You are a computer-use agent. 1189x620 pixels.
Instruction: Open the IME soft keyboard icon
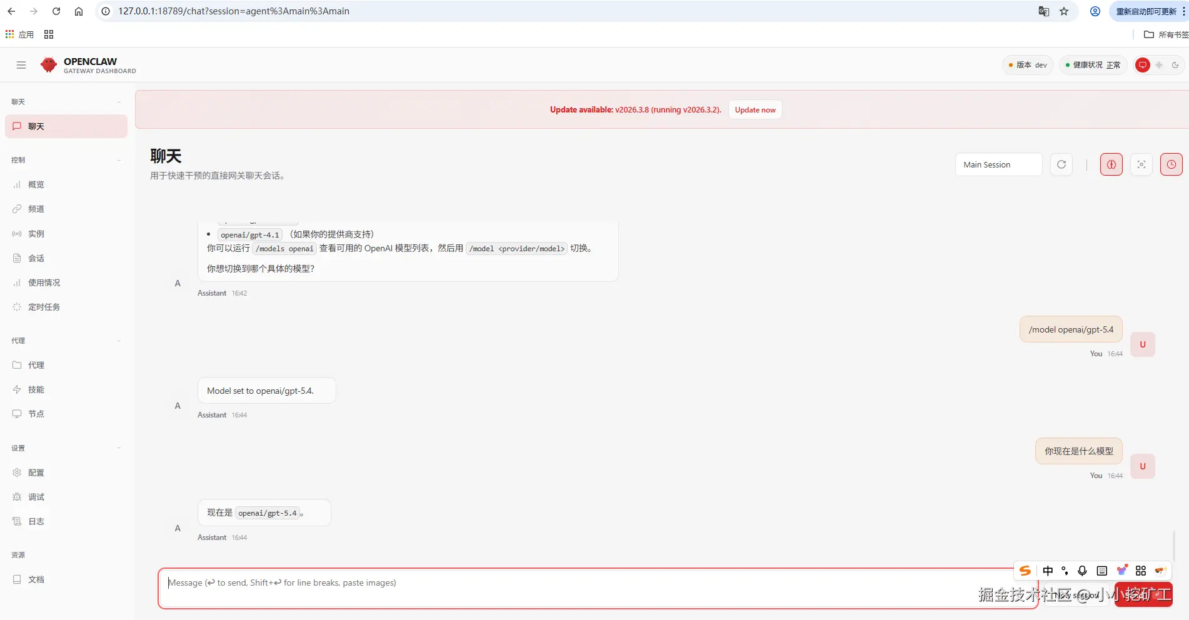tap(1102, 571)
